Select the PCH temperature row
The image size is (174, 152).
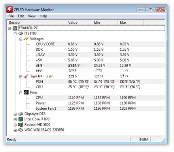point(100,82)
